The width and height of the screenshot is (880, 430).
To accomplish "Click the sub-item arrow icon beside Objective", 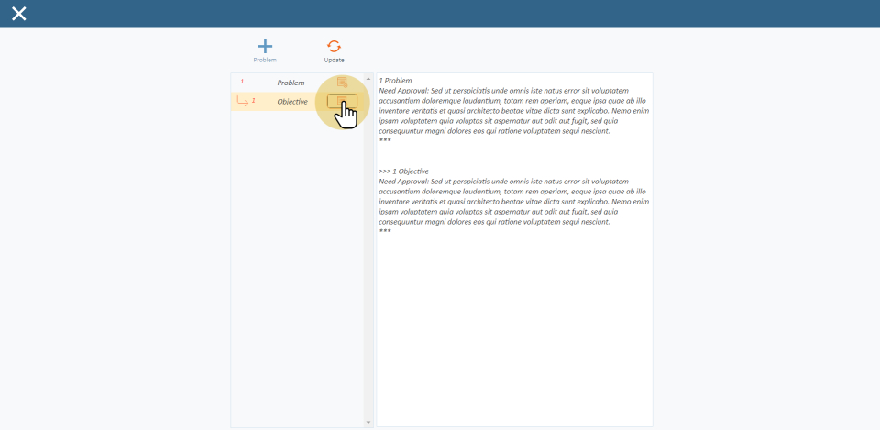I will 242,102.
